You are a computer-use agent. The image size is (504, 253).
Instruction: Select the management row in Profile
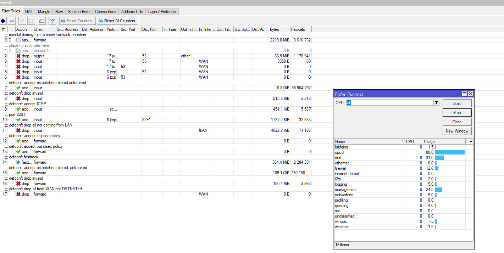coord(404,190)
